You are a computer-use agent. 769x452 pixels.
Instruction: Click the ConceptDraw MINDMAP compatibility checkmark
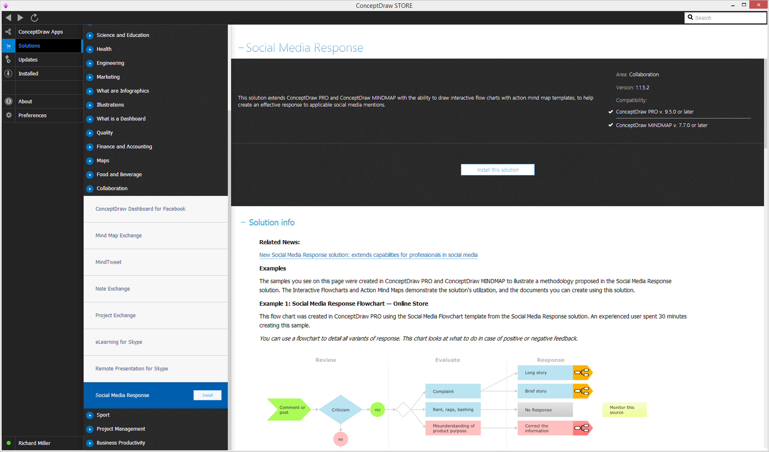[611, 125]
